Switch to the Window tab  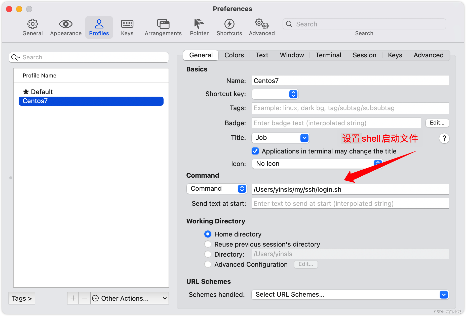(292, 55)
